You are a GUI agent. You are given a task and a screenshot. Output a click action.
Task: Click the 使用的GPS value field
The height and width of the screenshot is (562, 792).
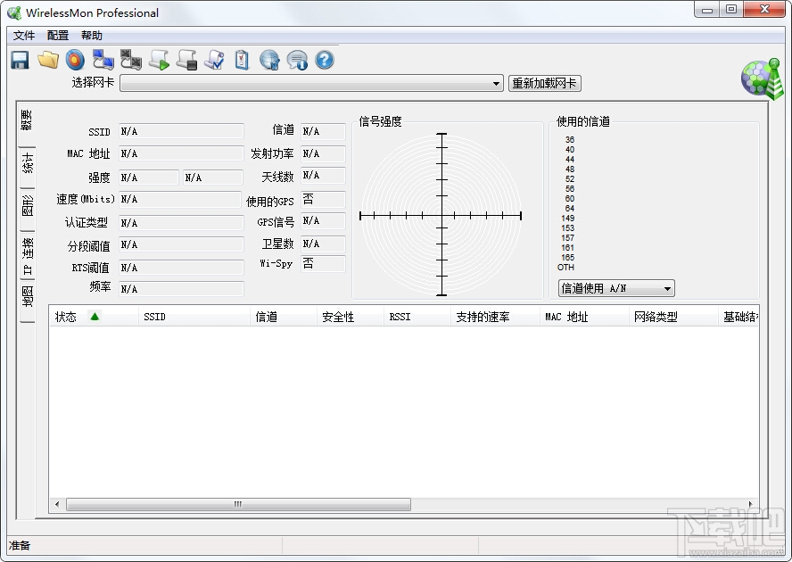point(323,200)
